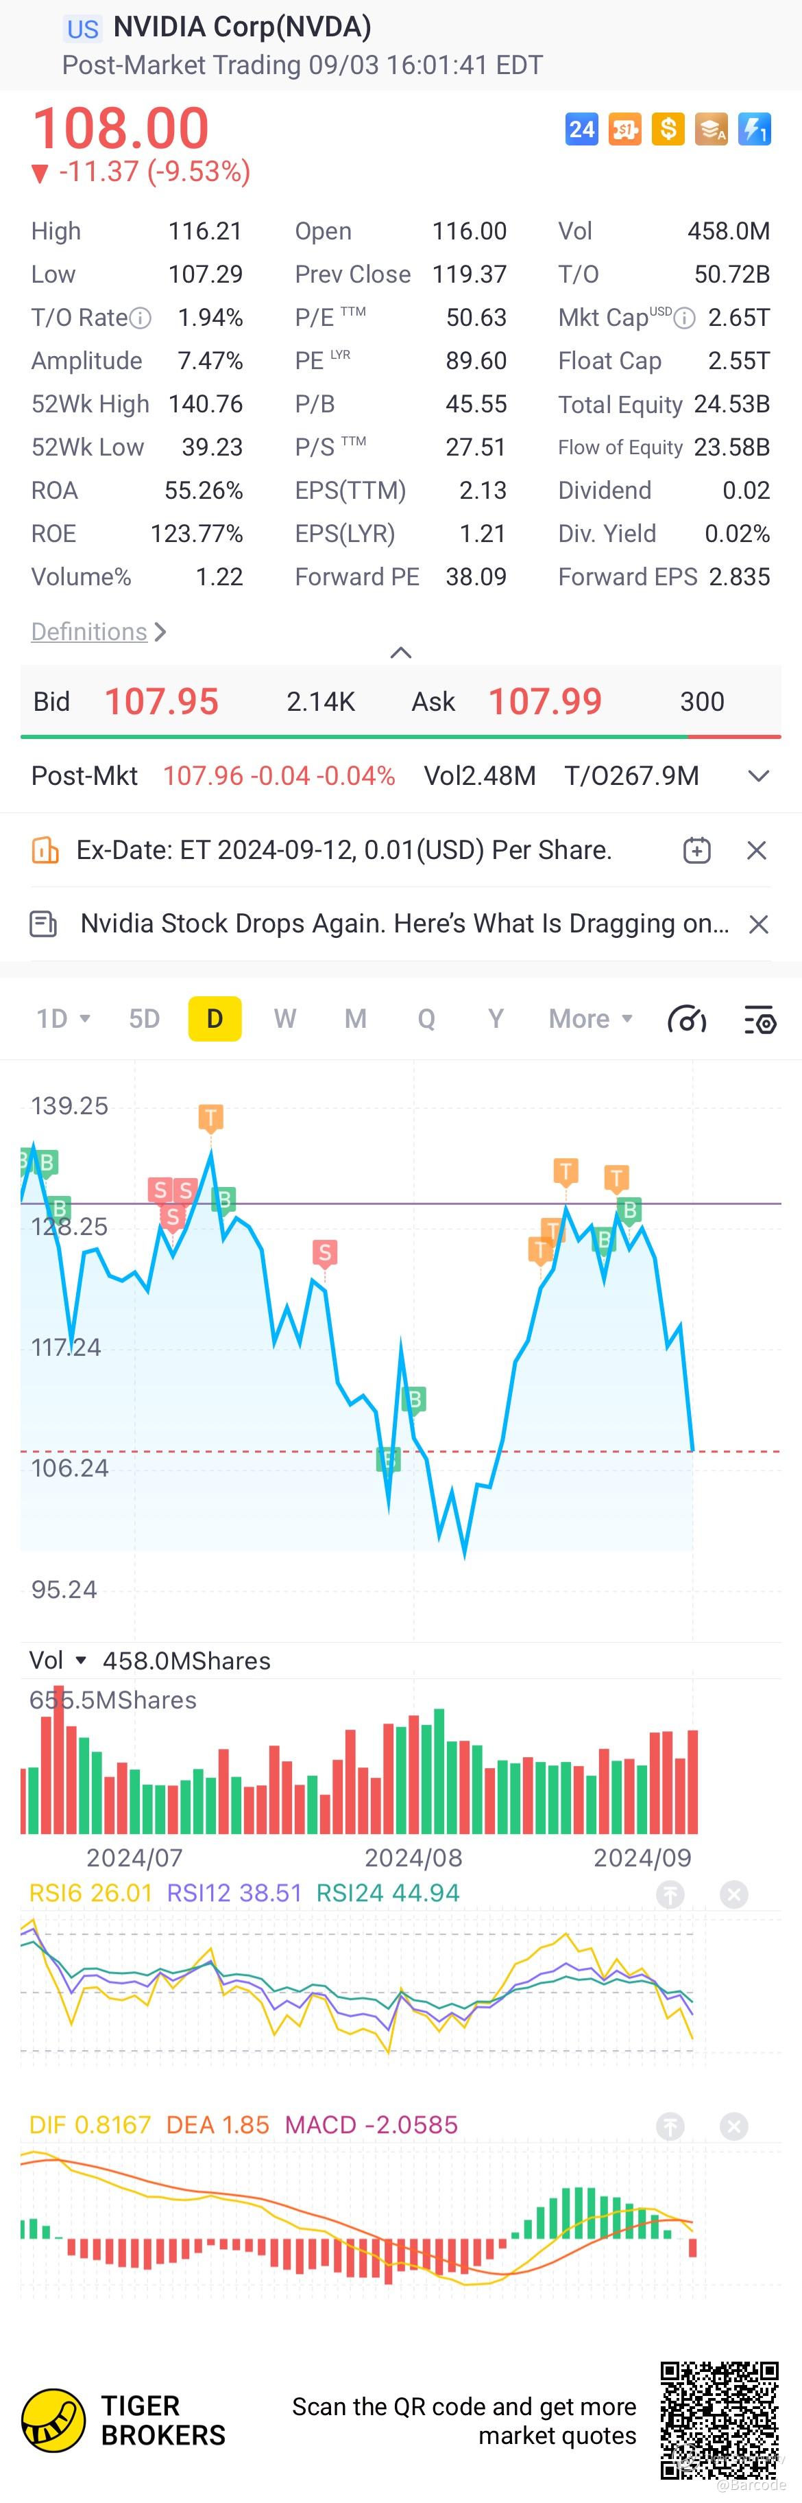Switch chart to 5D tab
This screenshot has width=802, height=2503.
[x=144, y=1018]
